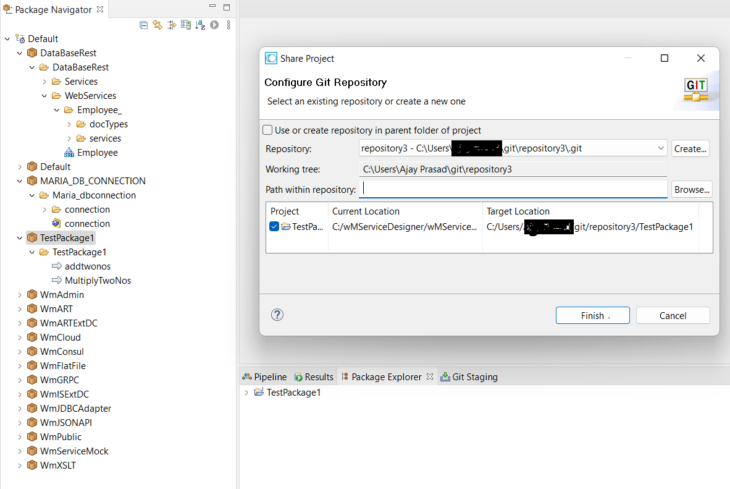
Task: Open the Results view
Action: [x=314, y=376]
